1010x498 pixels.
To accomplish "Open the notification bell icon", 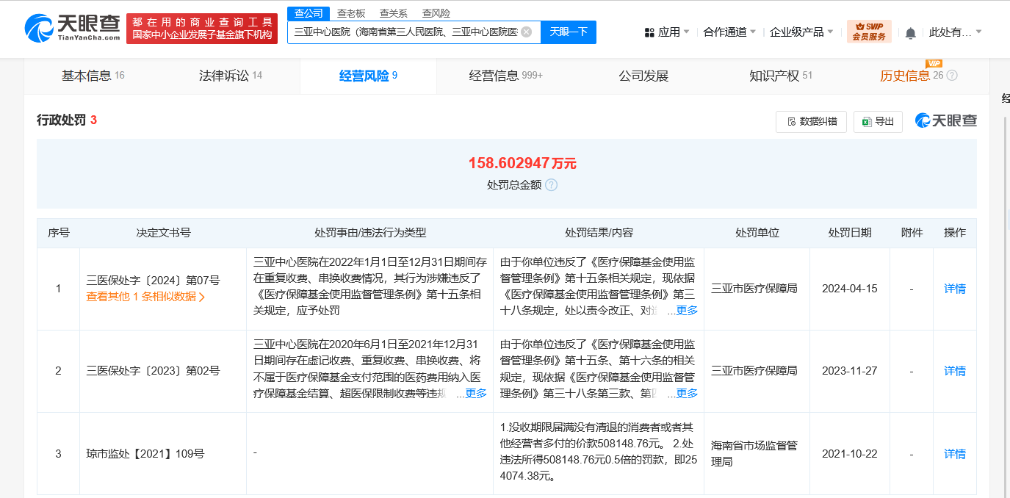I will pos(910,32).
